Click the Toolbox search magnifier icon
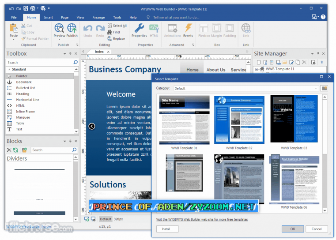Image resolution: width=336 pixels, height=240 pixels. (x=76, y=62)
